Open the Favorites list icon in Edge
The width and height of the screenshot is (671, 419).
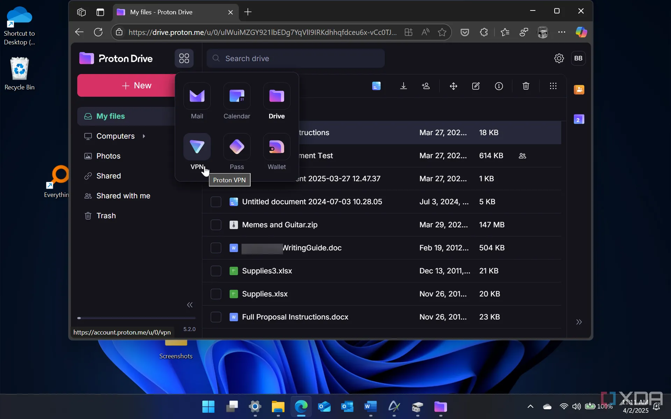tap(505, 32)
